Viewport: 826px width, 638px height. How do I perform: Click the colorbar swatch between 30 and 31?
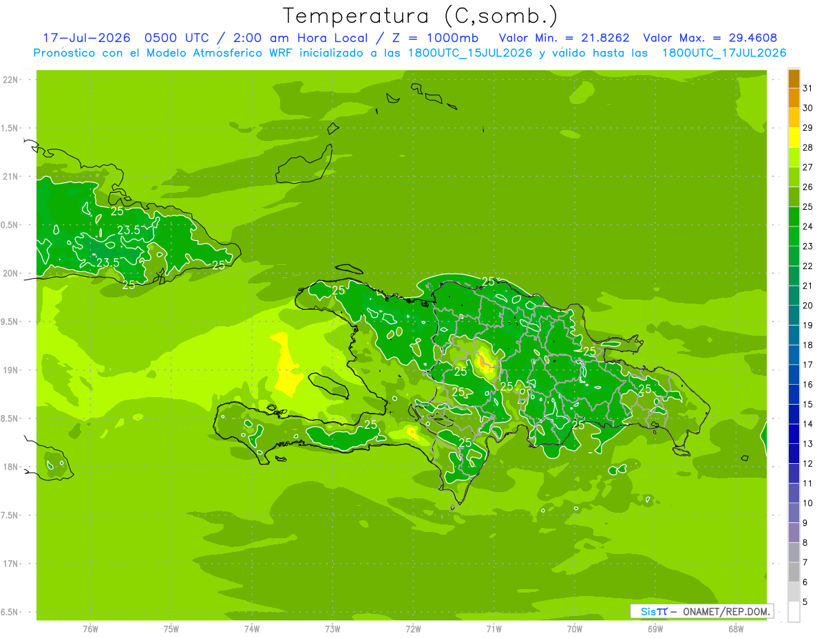[794, 98]
